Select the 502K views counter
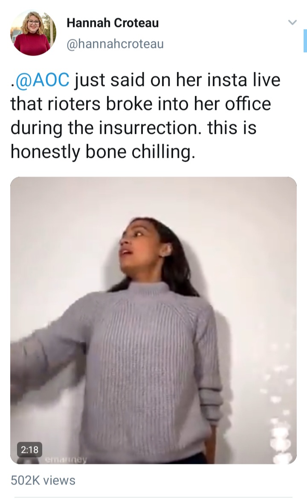 (x=43, y=480)
